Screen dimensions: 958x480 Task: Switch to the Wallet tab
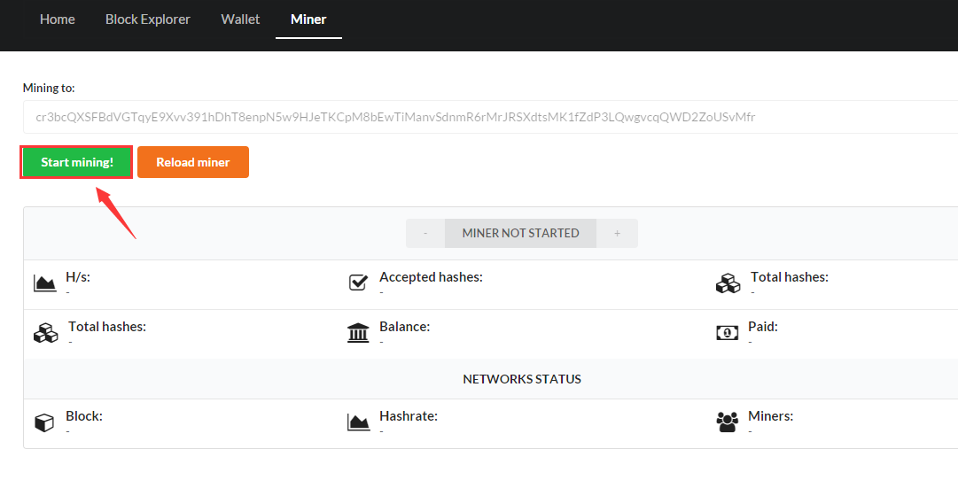[240, 19]
